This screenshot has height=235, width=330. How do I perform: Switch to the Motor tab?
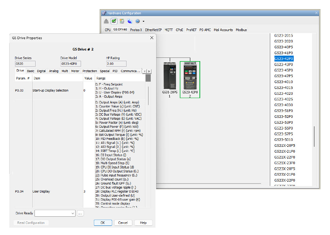click(75, 71)
